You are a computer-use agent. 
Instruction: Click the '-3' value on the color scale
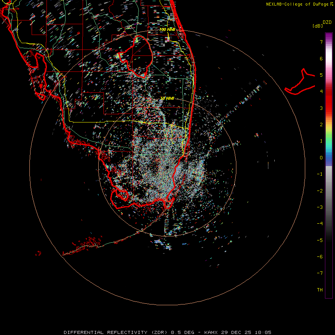point(320,207)
